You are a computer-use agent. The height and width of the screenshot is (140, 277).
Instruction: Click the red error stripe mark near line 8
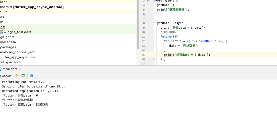138,23
